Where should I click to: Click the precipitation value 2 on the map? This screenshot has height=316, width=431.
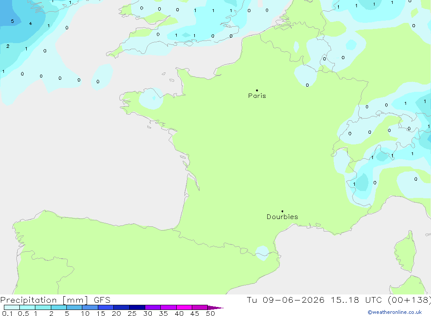8,46
